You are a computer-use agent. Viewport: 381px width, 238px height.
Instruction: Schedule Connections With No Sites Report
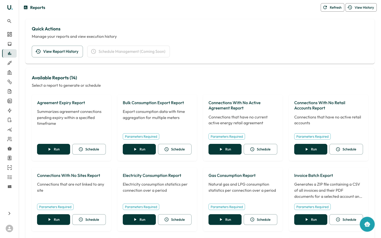pyautogui.click(x=89, y=219)
